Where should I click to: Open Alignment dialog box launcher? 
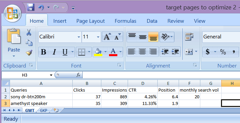coord(195,65)
